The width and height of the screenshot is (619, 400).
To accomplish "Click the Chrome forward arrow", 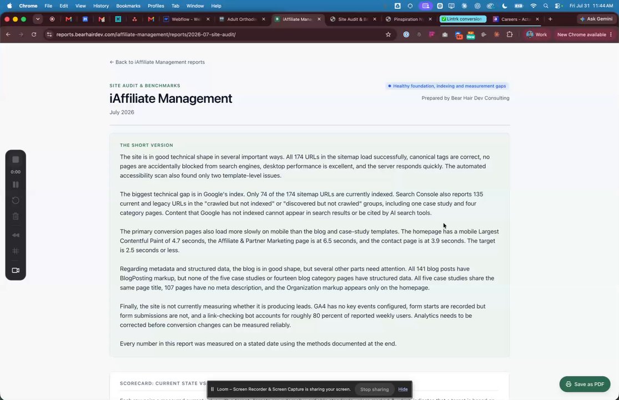I will click(x=21, y=34).
